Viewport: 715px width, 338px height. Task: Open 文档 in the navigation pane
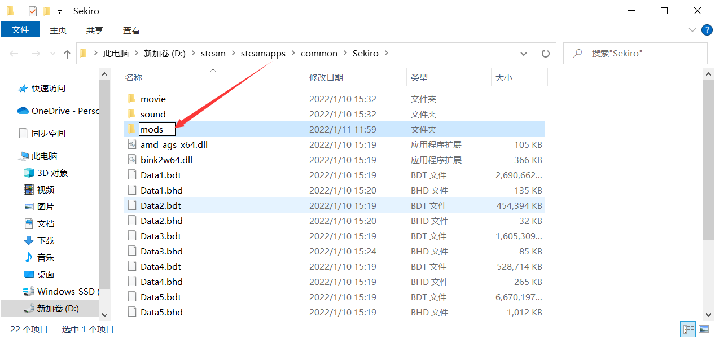point(46,223)
